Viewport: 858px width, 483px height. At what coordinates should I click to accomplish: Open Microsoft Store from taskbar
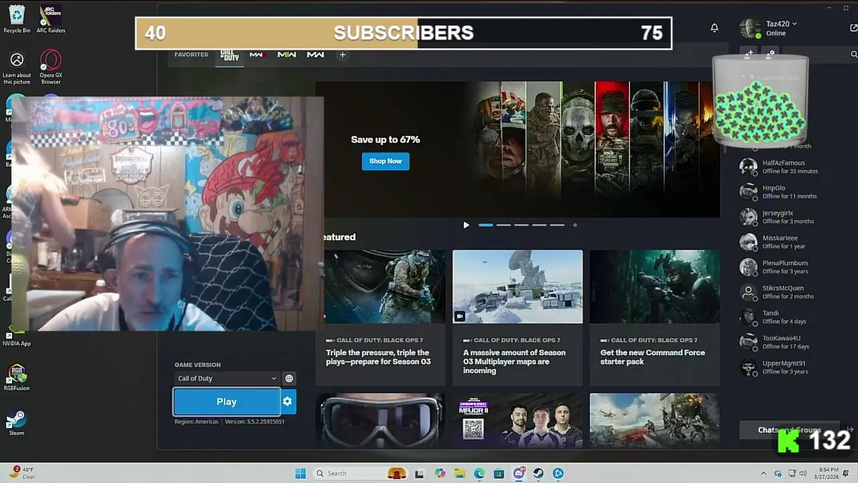tap(499, 474)
